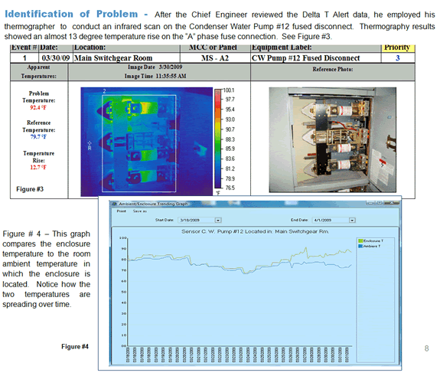Click the temperature rise '12.7 °F' value
Screen dimensions: 440x376
(x=38, y=168)
